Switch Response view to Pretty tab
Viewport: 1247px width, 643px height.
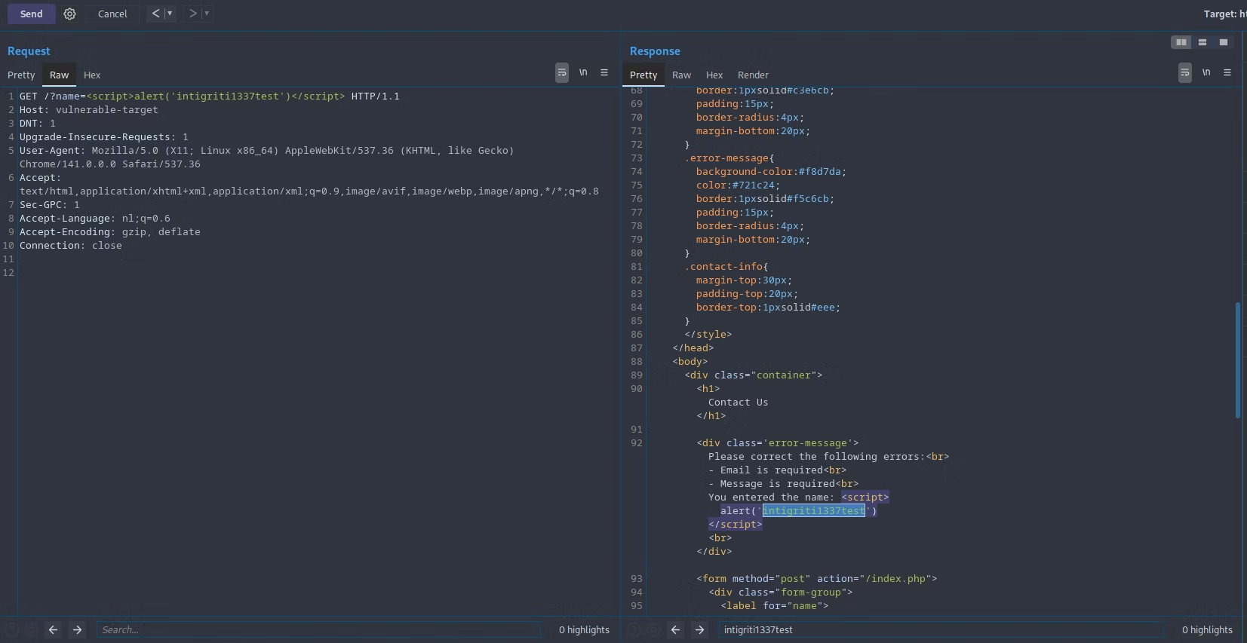(x=643, y=75)
